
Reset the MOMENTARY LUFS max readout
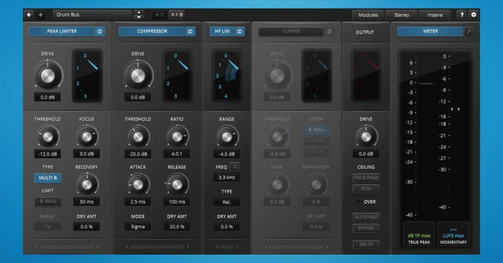[x=453, y=234]
